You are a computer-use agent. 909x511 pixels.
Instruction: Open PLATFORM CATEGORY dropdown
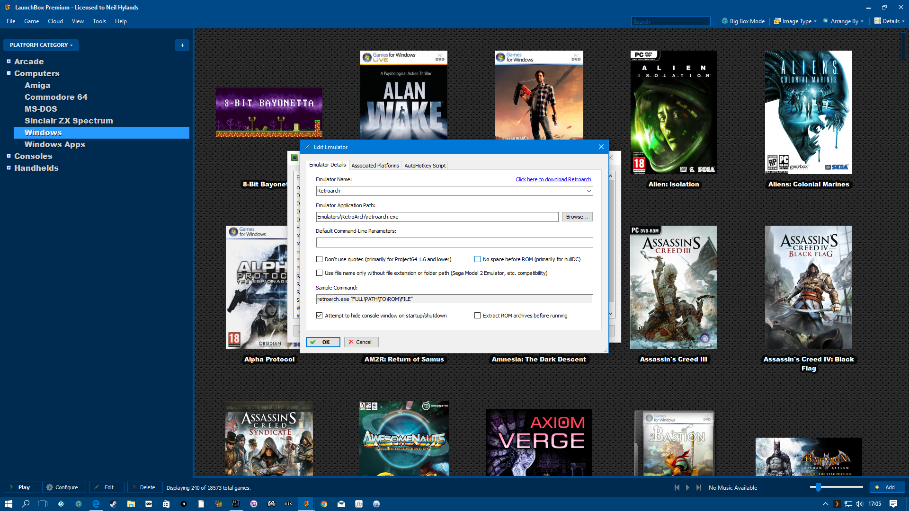pos(41,45)
